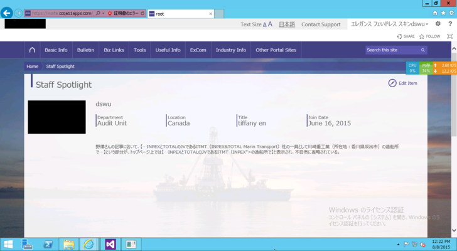Click the Share button

(x=406, y=36)
